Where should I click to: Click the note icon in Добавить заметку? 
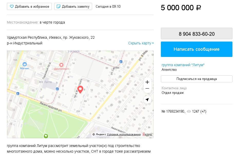coord(59,6)
